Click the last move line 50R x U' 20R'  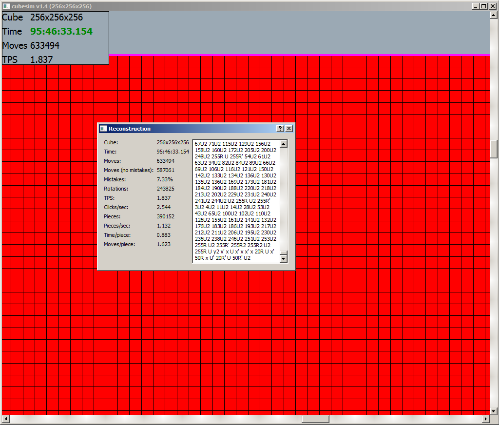click(x=222, y=258)
